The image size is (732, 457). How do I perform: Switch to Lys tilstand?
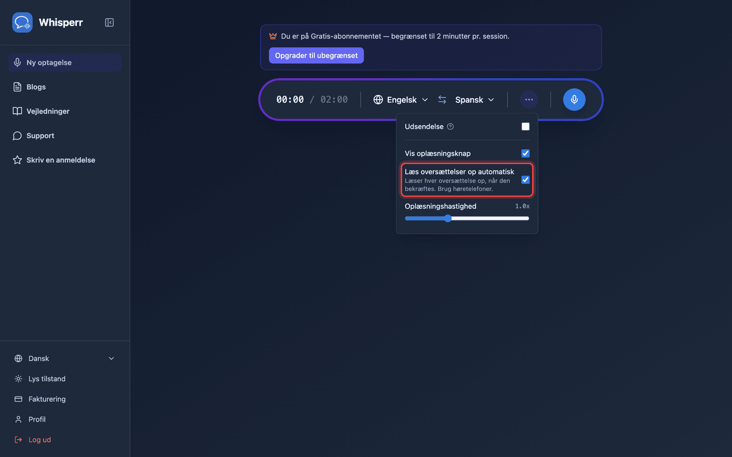[65, 379]
